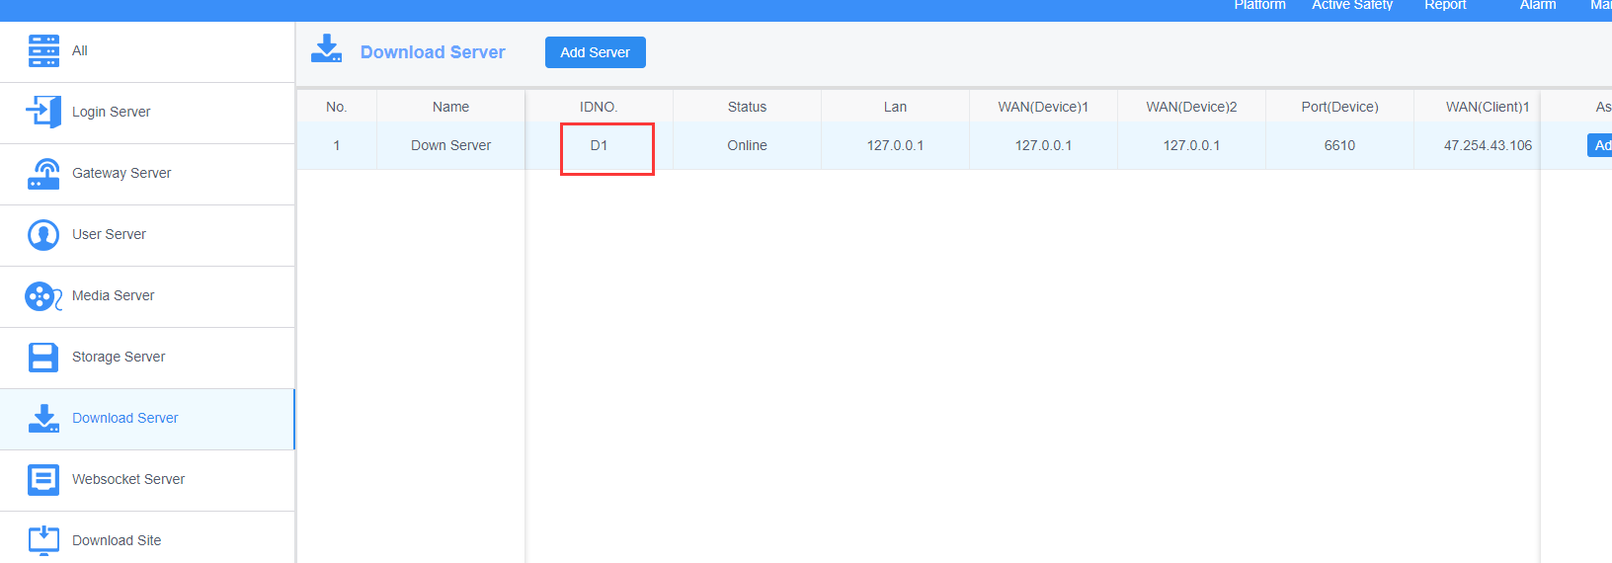Click the Gateway Server router icon

43,173
